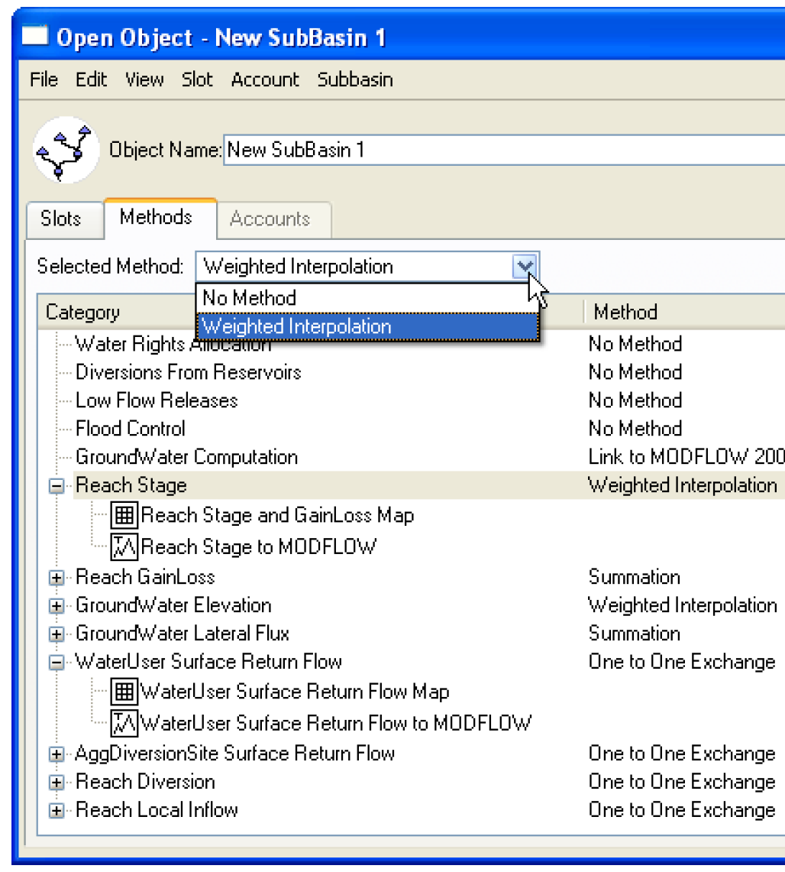The image size is (785, 872).
Task: Click Weighted Interpolation method for Reach Stage
Action: pyautogui.click(x=683, y=485)
